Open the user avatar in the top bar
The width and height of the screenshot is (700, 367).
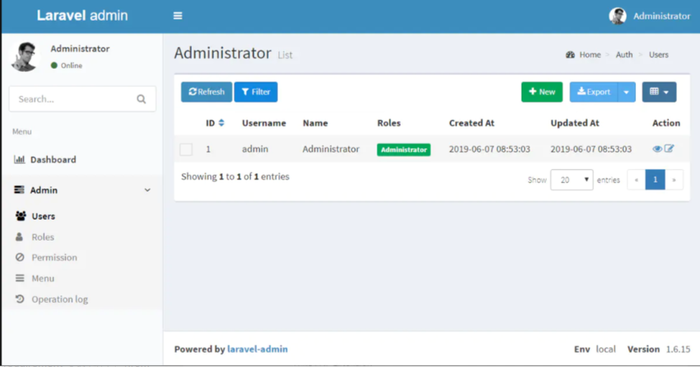pos(617,16)
